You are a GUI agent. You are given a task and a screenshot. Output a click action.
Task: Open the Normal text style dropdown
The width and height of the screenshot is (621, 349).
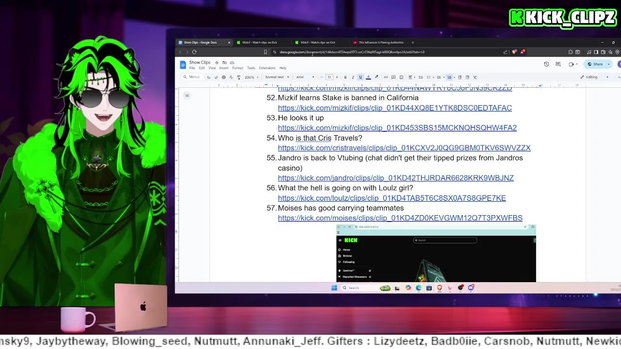click(277, 77)
